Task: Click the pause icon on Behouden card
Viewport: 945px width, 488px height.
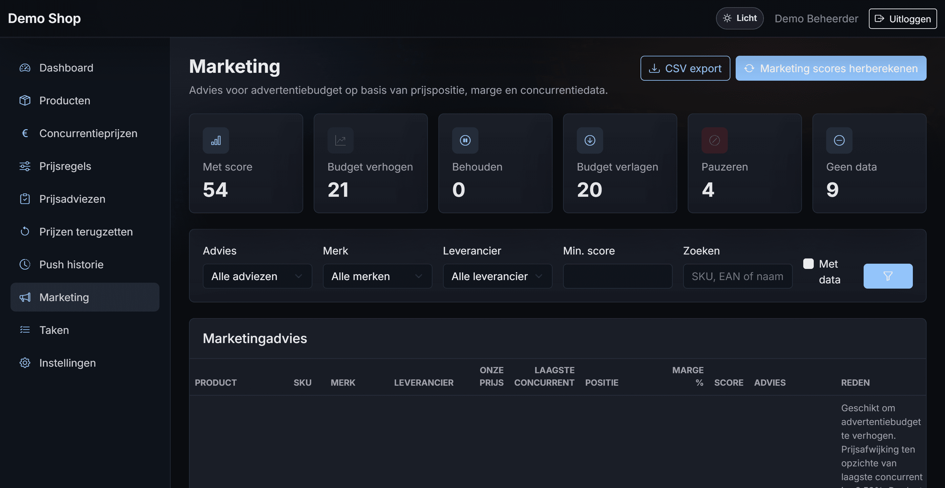Action: 465,140
